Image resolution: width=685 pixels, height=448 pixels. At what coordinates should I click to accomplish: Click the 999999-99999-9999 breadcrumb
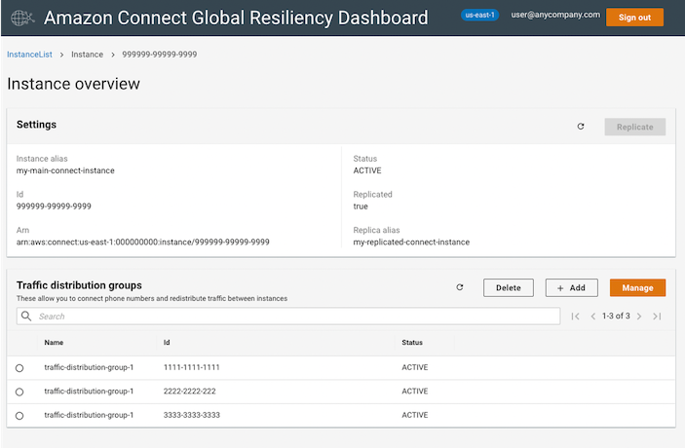click(x=160, y=55)
